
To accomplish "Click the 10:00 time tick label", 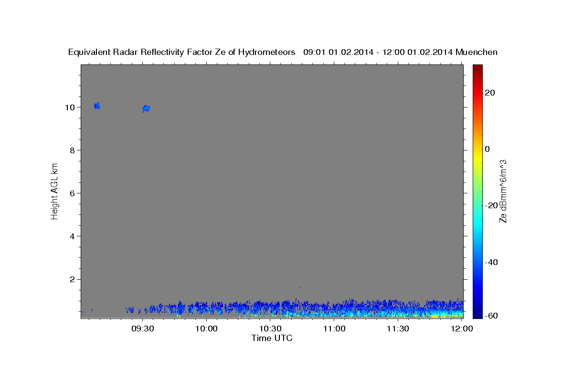I will [x=206, y=329].
